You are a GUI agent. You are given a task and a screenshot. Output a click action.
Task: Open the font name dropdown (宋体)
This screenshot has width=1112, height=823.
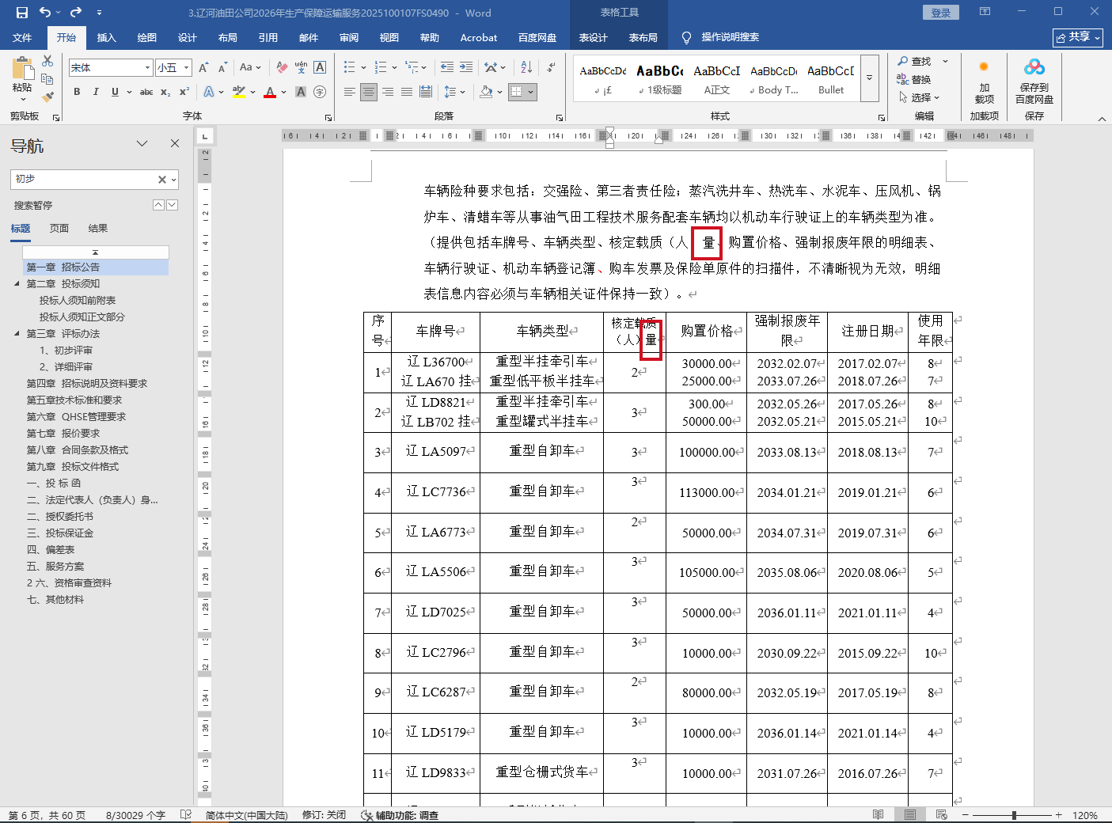tap(147, 68)
